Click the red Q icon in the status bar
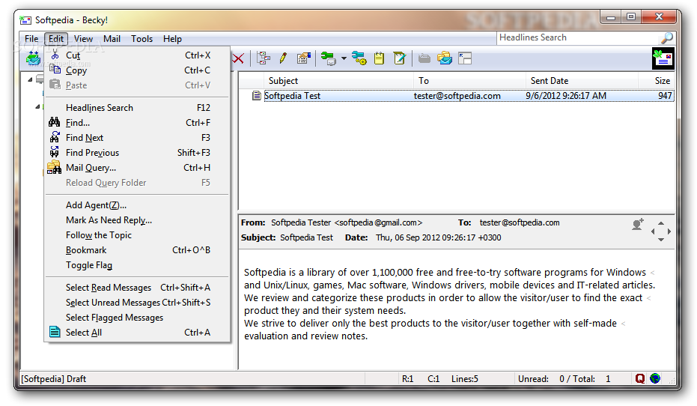Viewport: 697px width, 406px height. (x=639, y=378)
